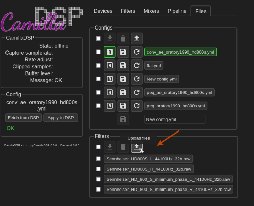The height and width of the screenshot is (206, 254).
Task: Reload the flat.yml config
Action: 136,65
